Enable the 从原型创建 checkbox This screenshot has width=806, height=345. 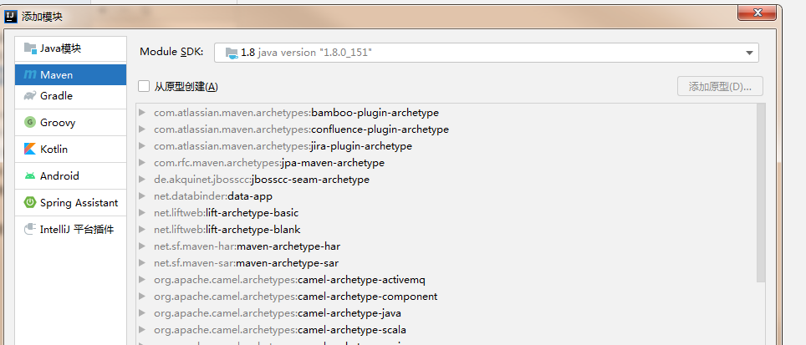tap(144, 86)
